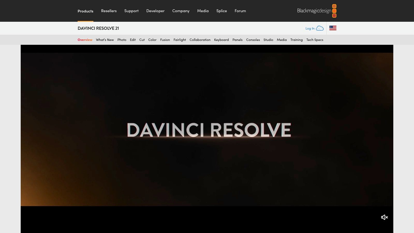Image resolution: width=414 pixels, height=233 pixels.
Task: Go to the Tech Specs tab
Action: [x=315, y=40]
